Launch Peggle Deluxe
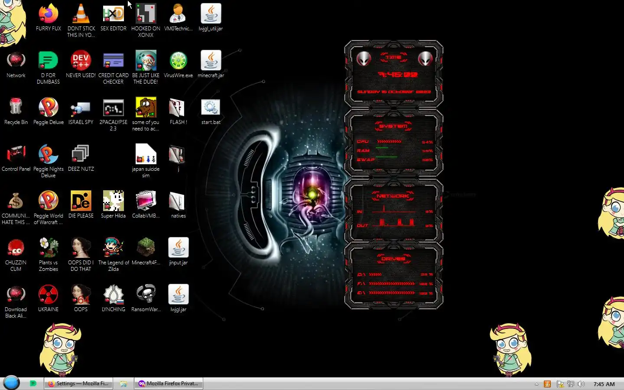Screen dimensions: 624x390 (48, 107)
